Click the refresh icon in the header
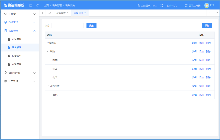The height and width of the screenshot is (140, 220). (x=38, y=5)
